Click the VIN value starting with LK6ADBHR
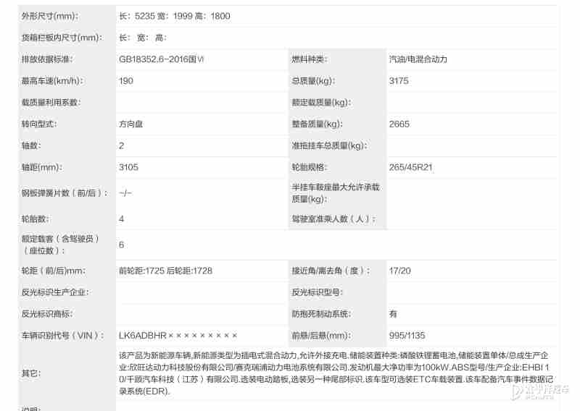580x411 pixels. (178, 336)
